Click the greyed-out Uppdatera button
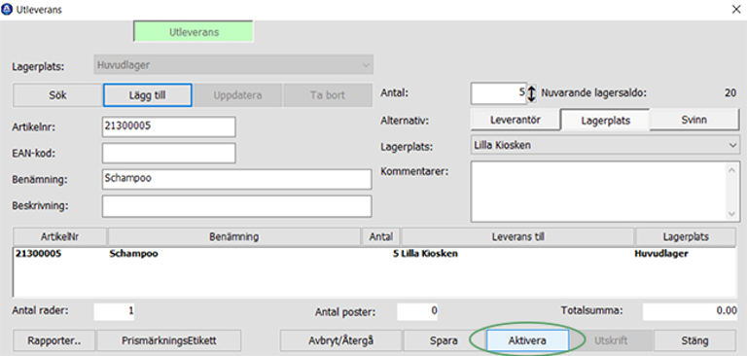 (237, 95)
